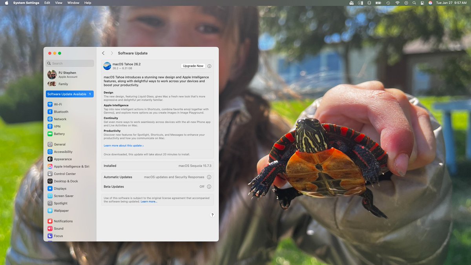Open Control Center settings

[x=70, y=174]
